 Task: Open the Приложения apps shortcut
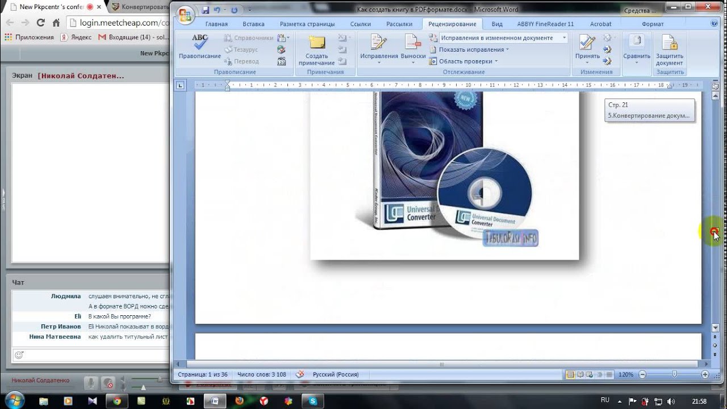click(x=29, y=37)
